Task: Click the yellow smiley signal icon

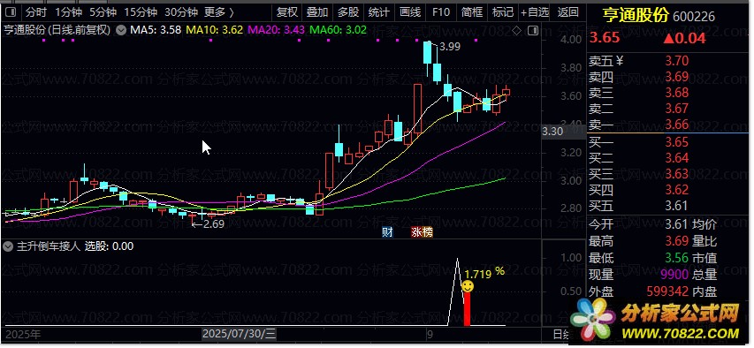Action: (468, 286)
